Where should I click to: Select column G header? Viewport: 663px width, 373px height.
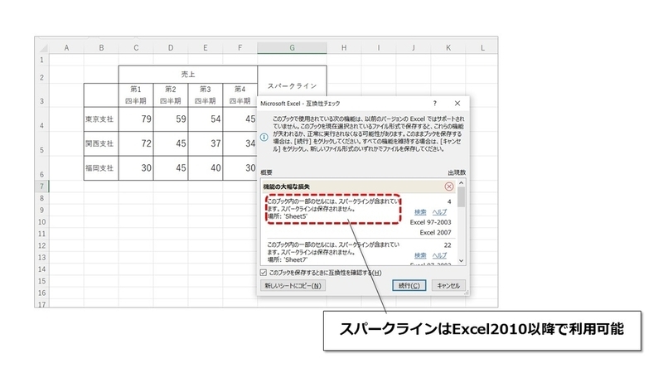tap(292, 48)
